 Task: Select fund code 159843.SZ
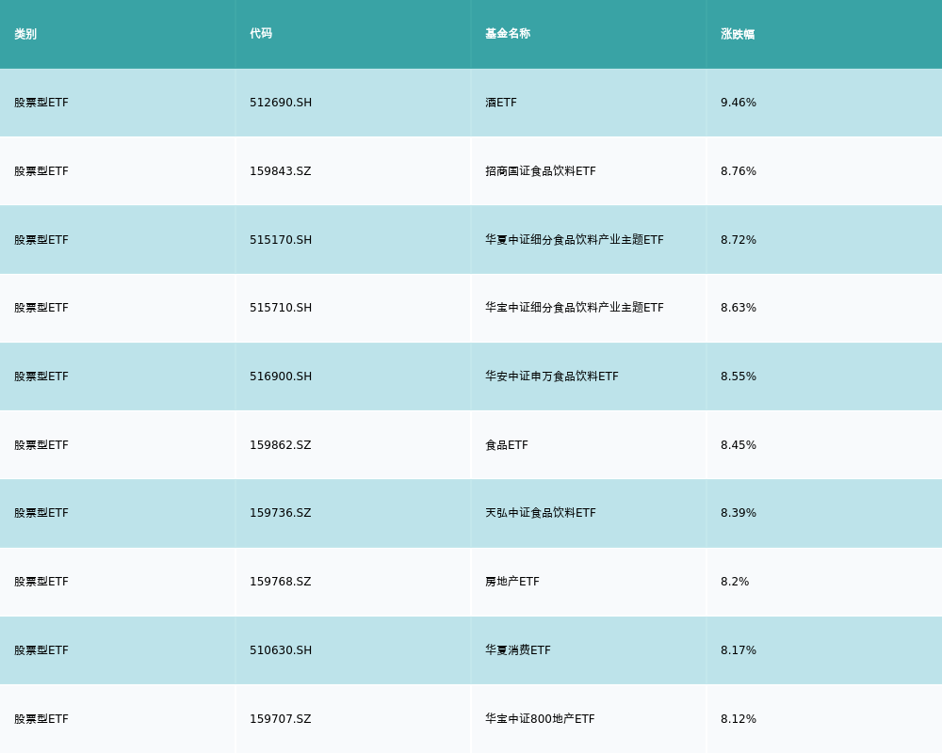point(281,171)
